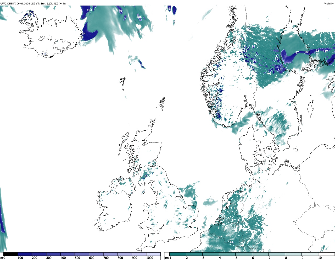Click the '286' visibility value on map
The width and height of the screenshot is (335, 260).
[138, 32]
